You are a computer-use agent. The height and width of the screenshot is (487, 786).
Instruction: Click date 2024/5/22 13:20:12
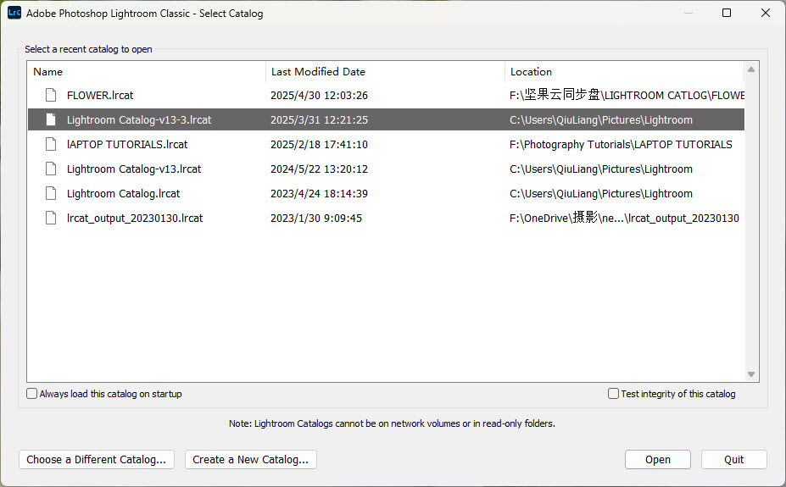pos(320,169)
